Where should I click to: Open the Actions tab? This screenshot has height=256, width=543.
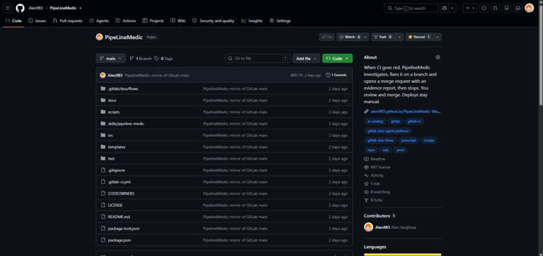coord(126,21)
